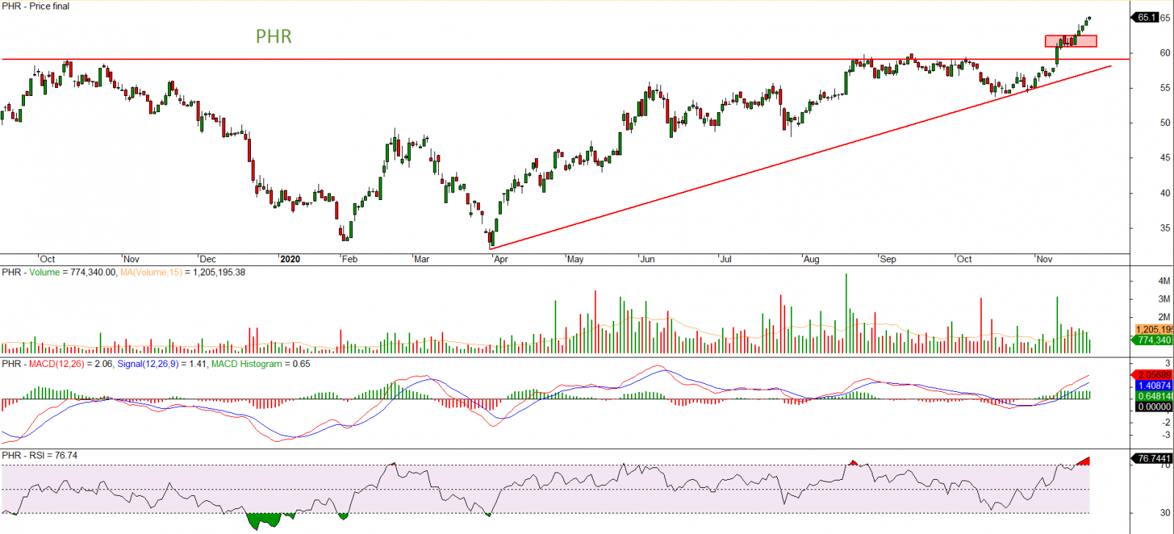Select the red breakout rectangle on the price chart
The image size is (1174, 534).
[1071, 41]
